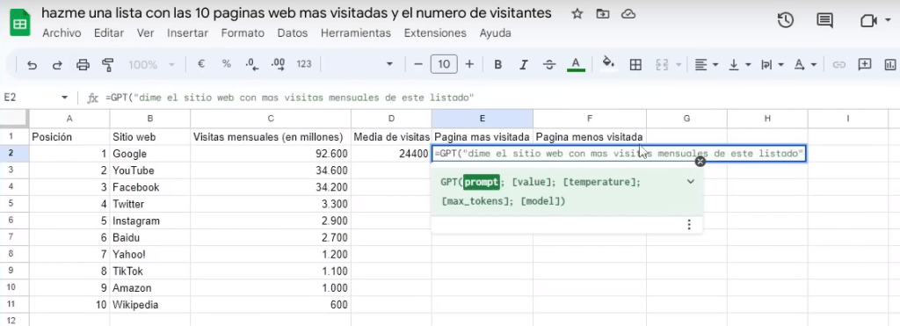Decrease decimal places
Image resolution: width=900 pixels, height=326 pixels.
coord(251,64)
